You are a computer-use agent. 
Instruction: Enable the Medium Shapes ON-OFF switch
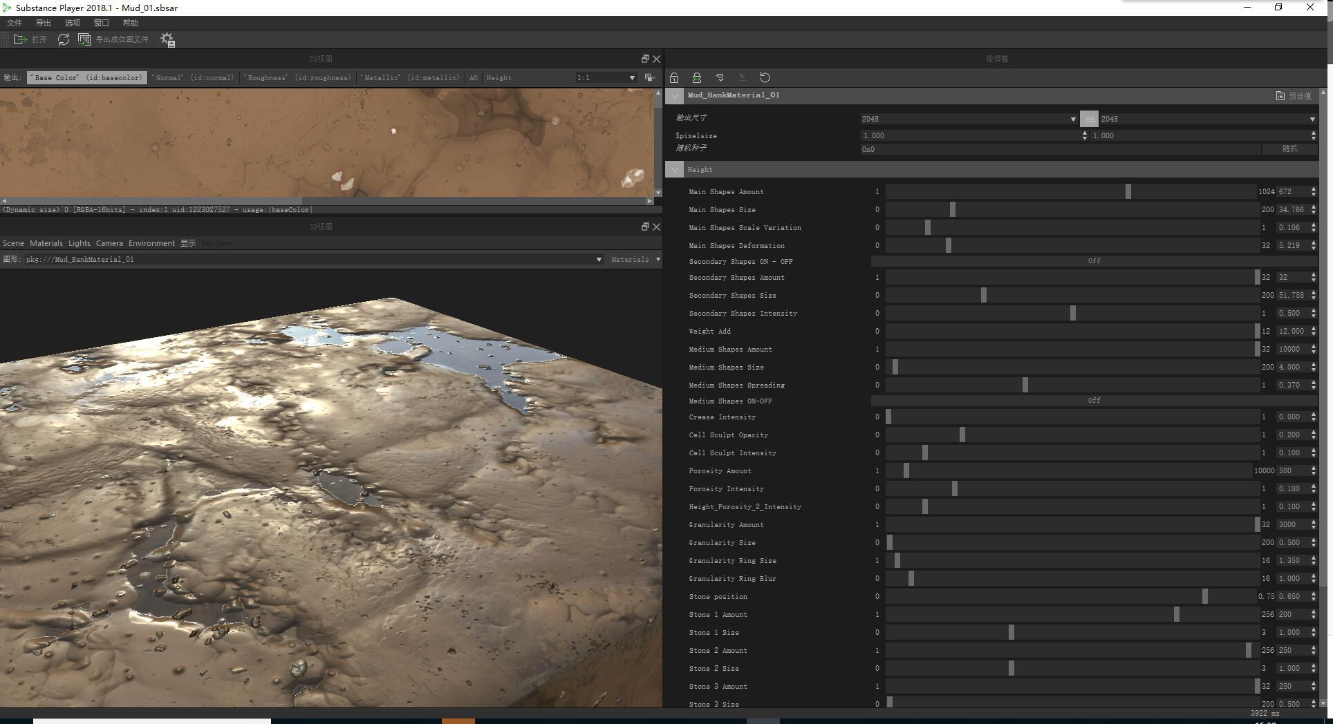click(1093, 400)
